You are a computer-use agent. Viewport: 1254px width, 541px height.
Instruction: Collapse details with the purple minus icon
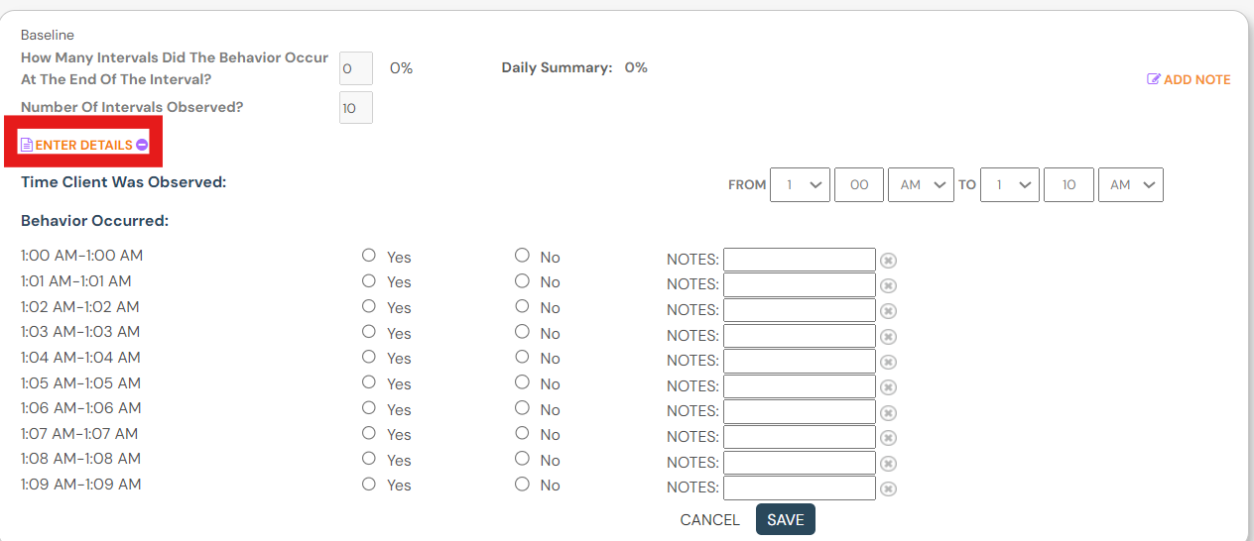(x=142, y=145)
